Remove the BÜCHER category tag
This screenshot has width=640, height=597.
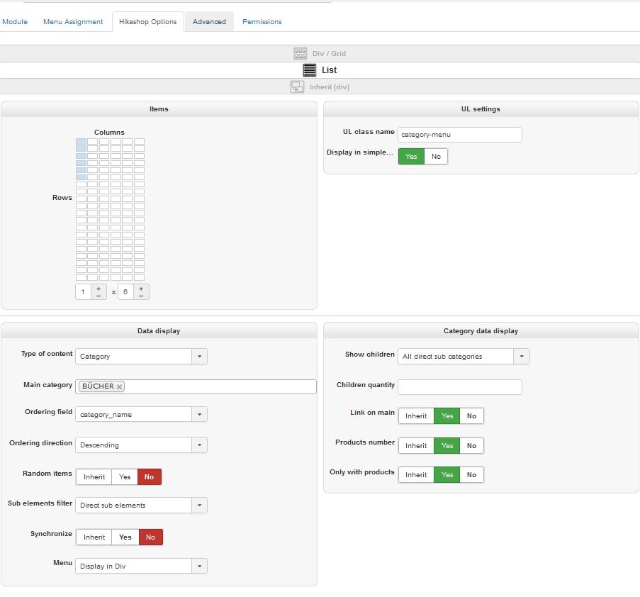119,386
